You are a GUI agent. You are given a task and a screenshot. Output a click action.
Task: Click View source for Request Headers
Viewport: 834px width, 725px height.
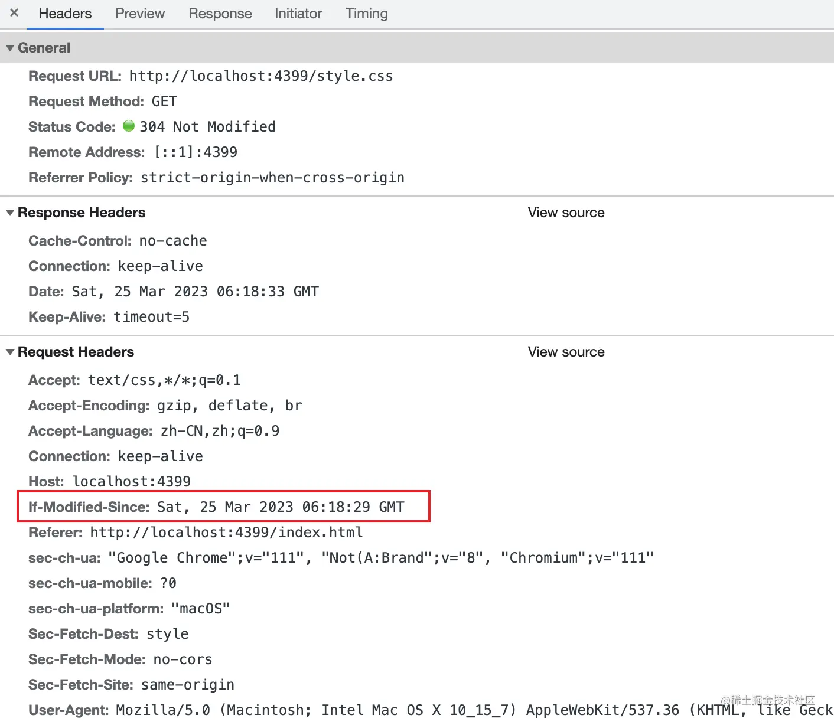pyautogui.click(x=566, y=352)
